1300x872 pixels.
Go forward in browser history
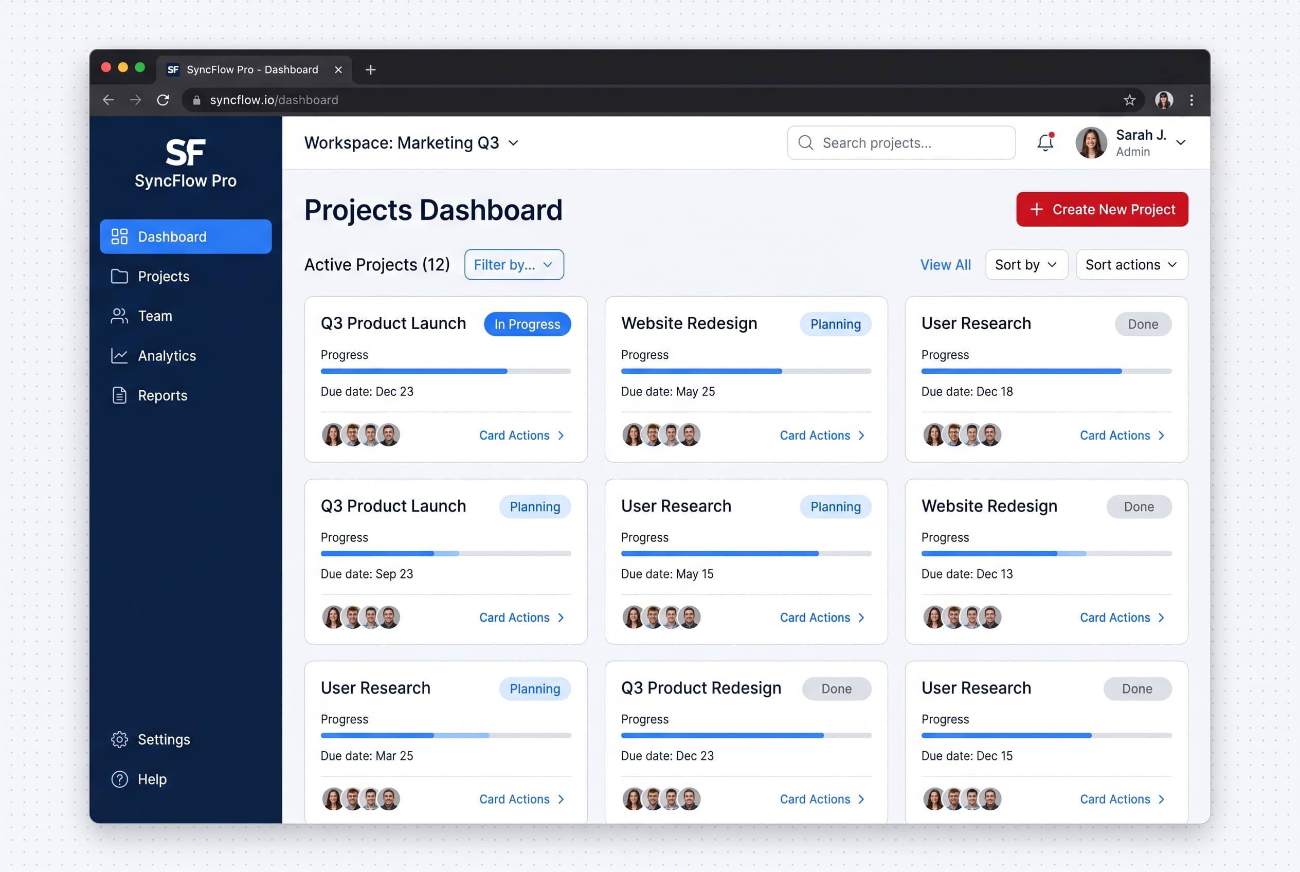click(x=136, y=100)
